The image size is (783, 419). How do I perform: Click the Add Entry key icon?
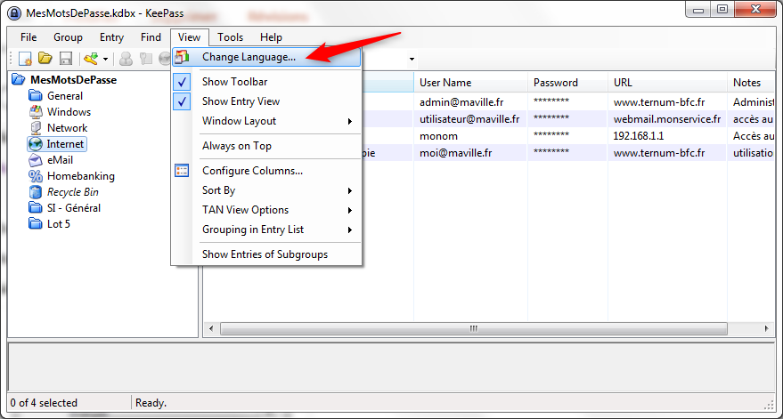(90, 59)
